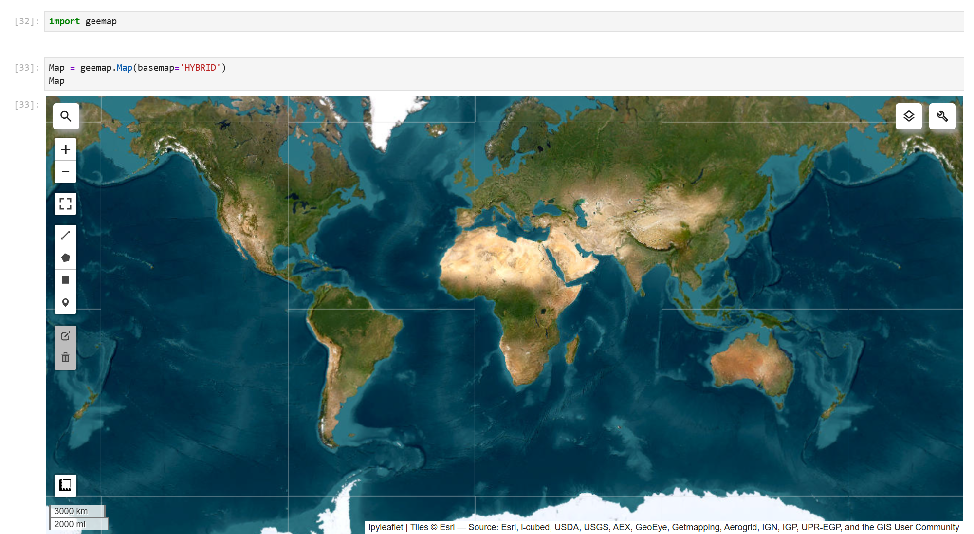Open the measure distances ruler tool
The width and height of the screenshot is (974, 534).
(66, 485)
